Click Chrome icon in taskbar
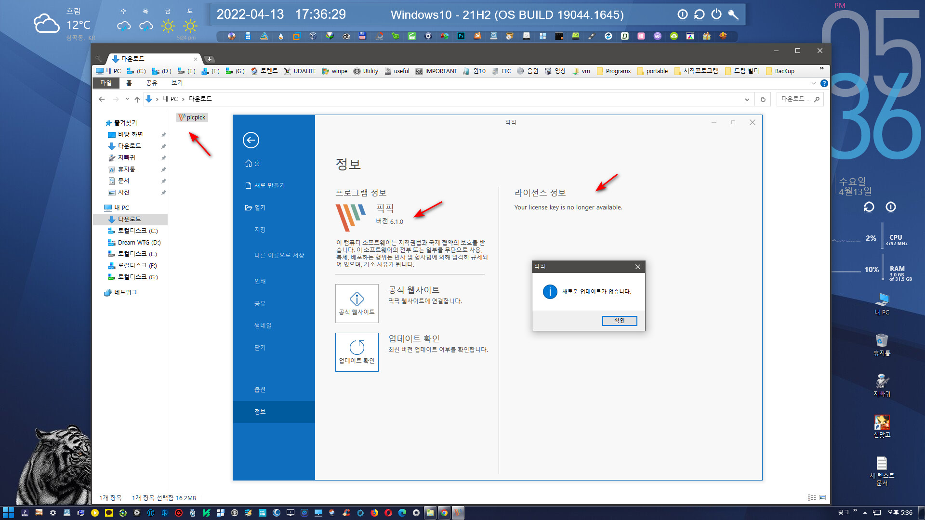The image size is (925, 520). tap(444, 513)
